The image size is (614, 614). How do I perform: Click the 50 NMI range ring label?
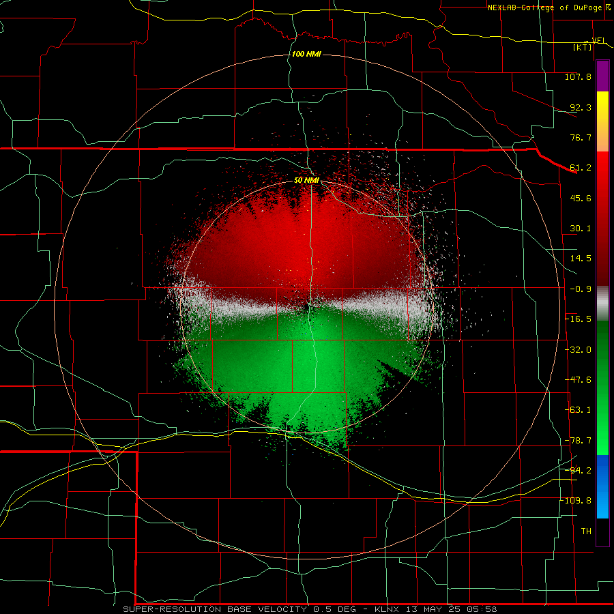[x=306, y=181]
